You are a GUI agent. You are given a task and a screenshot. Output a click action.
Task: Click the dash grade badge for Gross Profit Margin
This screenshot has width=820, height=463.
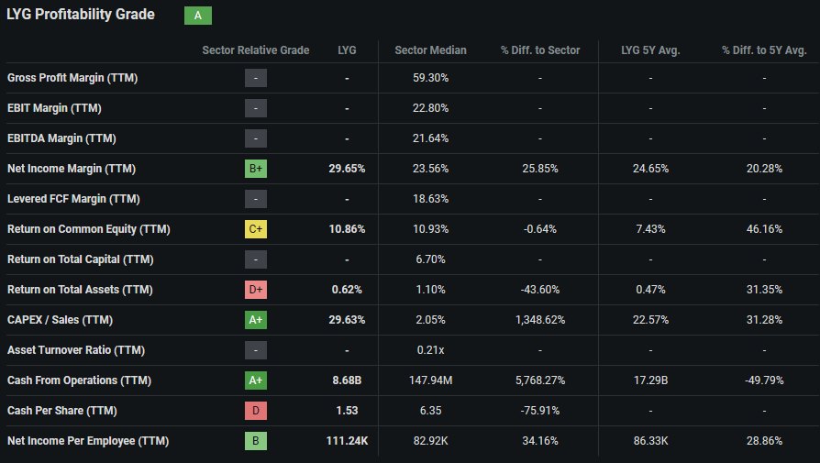256,78
